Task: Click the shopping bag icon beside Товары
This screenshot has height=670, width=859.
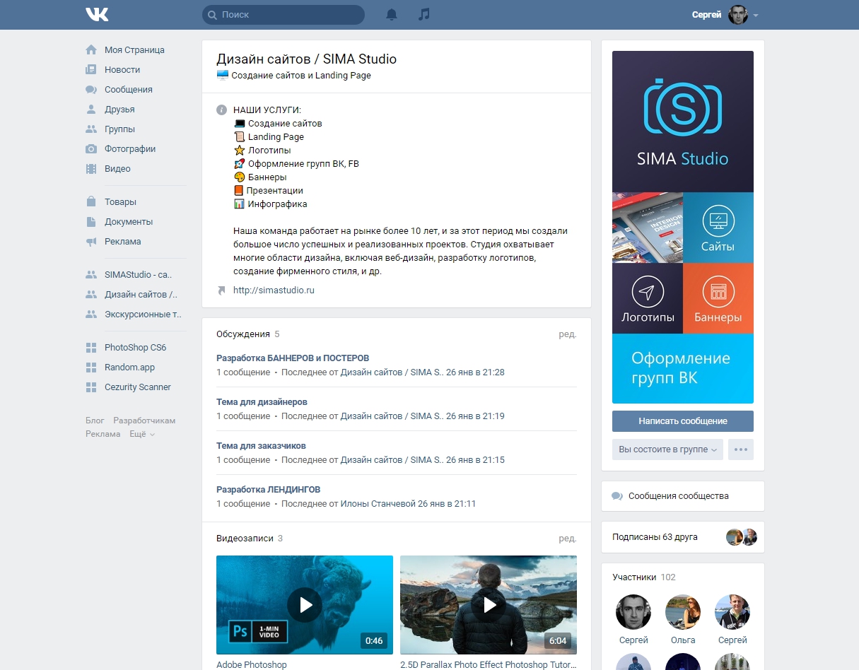Action: click(91, 202)
